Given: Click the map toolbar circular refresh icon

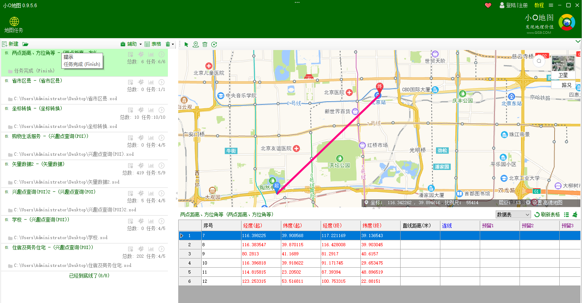Looking at the screenshot, I should [x=214, y=44].
